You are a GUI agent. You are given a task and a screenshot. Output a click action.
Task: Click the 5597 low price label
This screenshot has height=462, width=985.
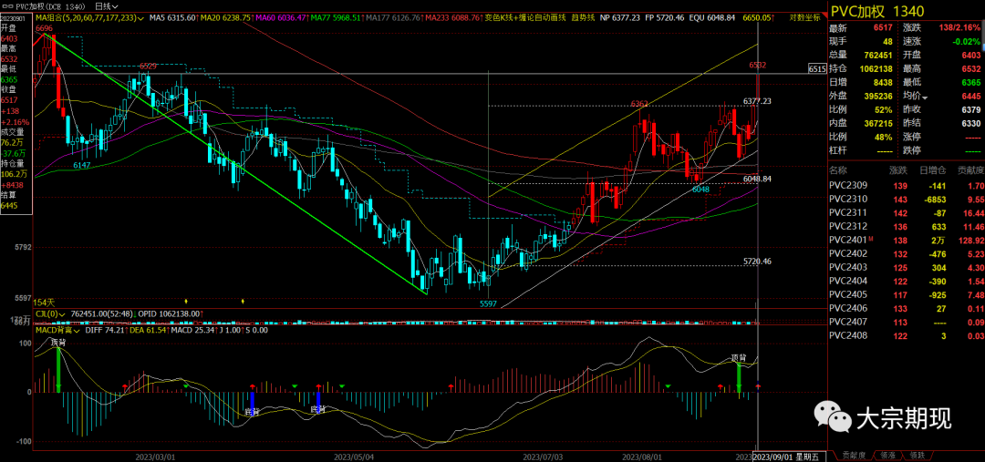(x=487, y=303)
